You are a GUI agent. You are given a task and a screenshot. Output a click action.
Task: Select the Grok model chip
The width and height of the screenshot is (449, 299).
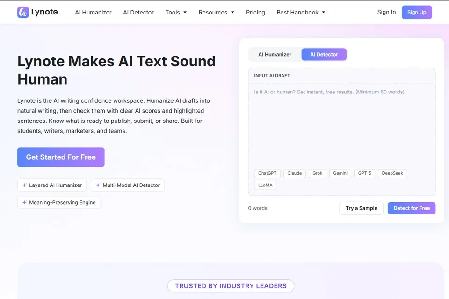[317, 173]
